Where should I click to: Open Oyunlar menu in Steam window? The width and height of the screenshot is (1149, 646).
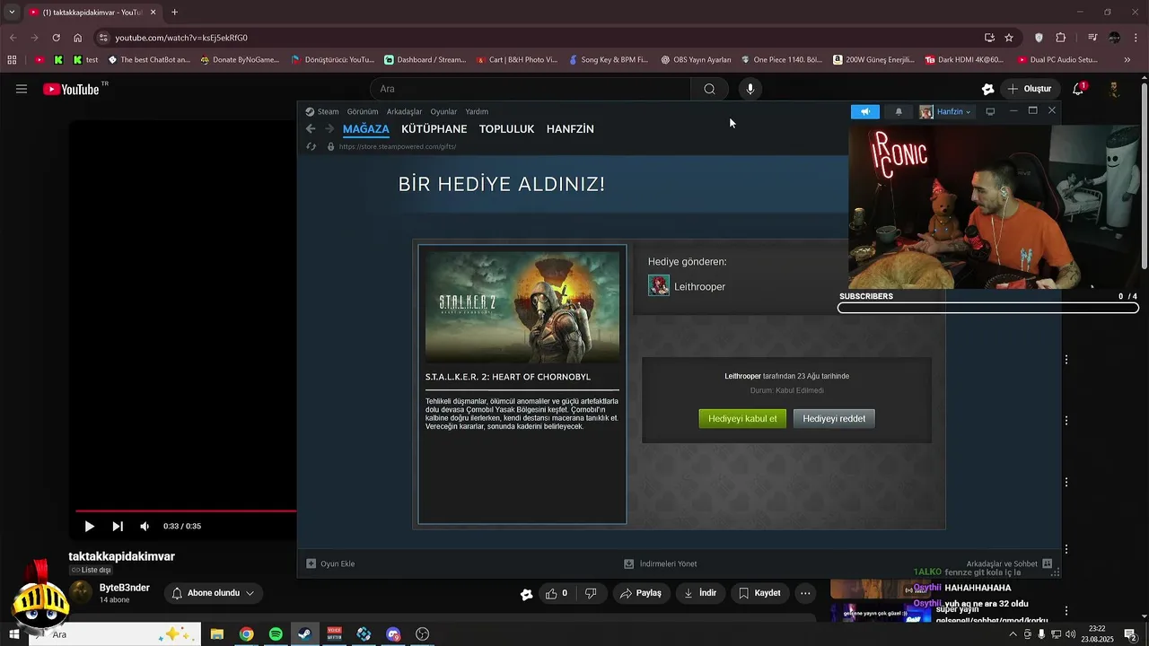click(443, 112)
